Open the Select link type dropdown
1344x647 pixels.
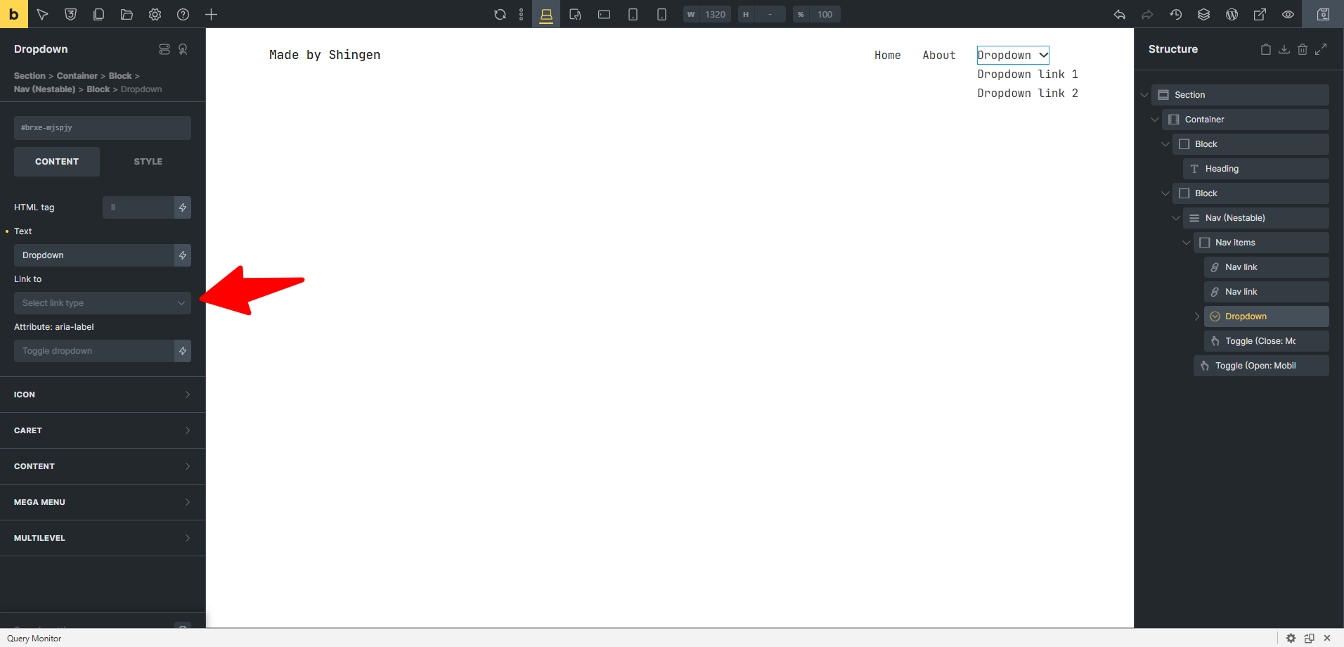tap(103, 303)
